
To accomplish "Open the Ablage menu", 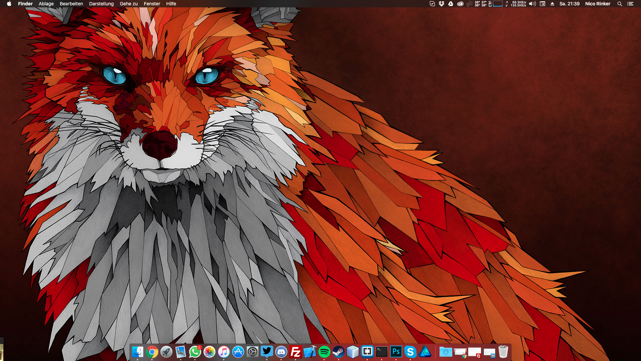I will tap(46, 4).
